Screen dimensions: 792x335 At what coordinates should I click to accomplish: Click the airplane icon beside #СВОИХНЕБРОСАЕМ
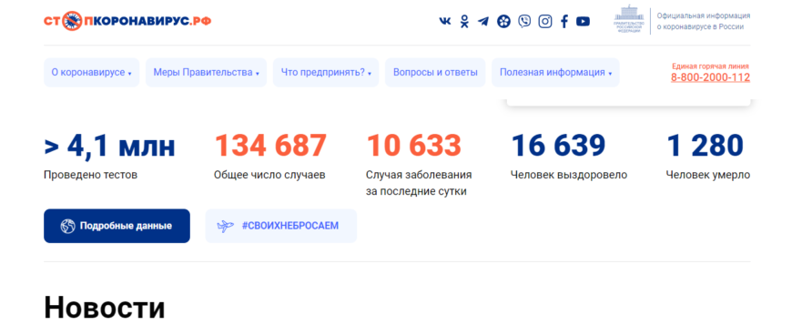coord(225,226)
